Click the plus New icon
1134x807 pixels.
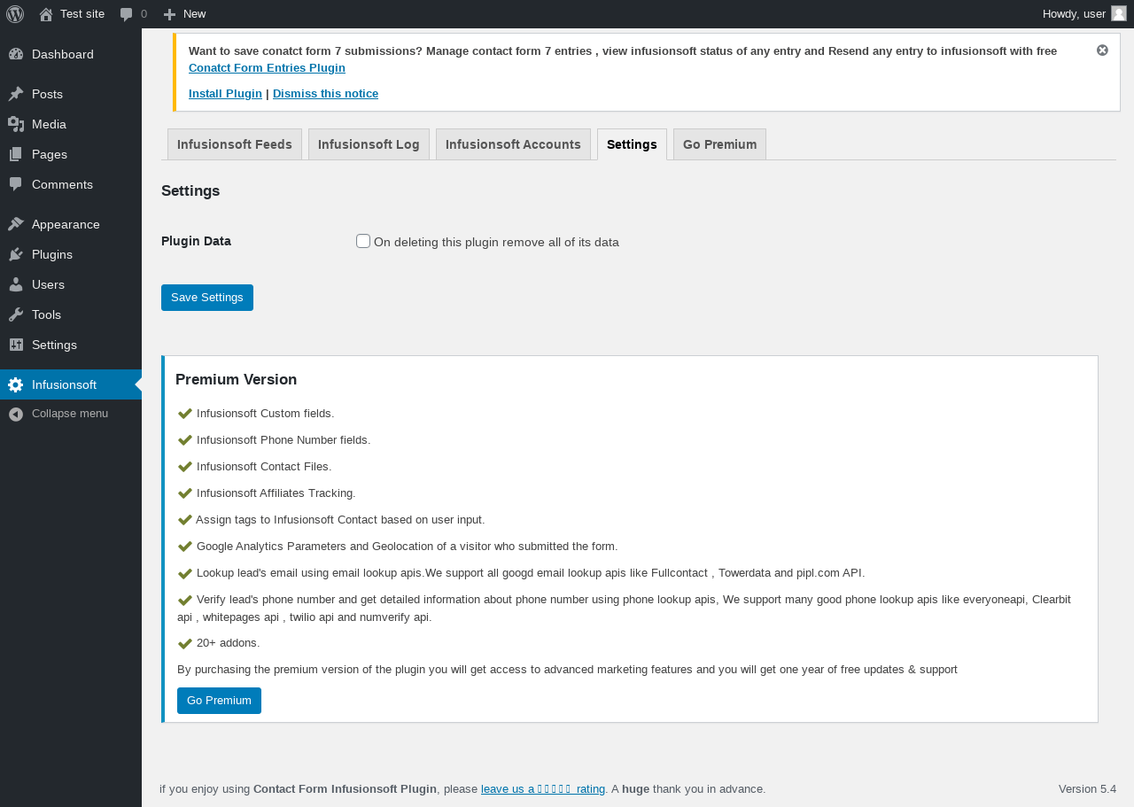tap(170, 14)
